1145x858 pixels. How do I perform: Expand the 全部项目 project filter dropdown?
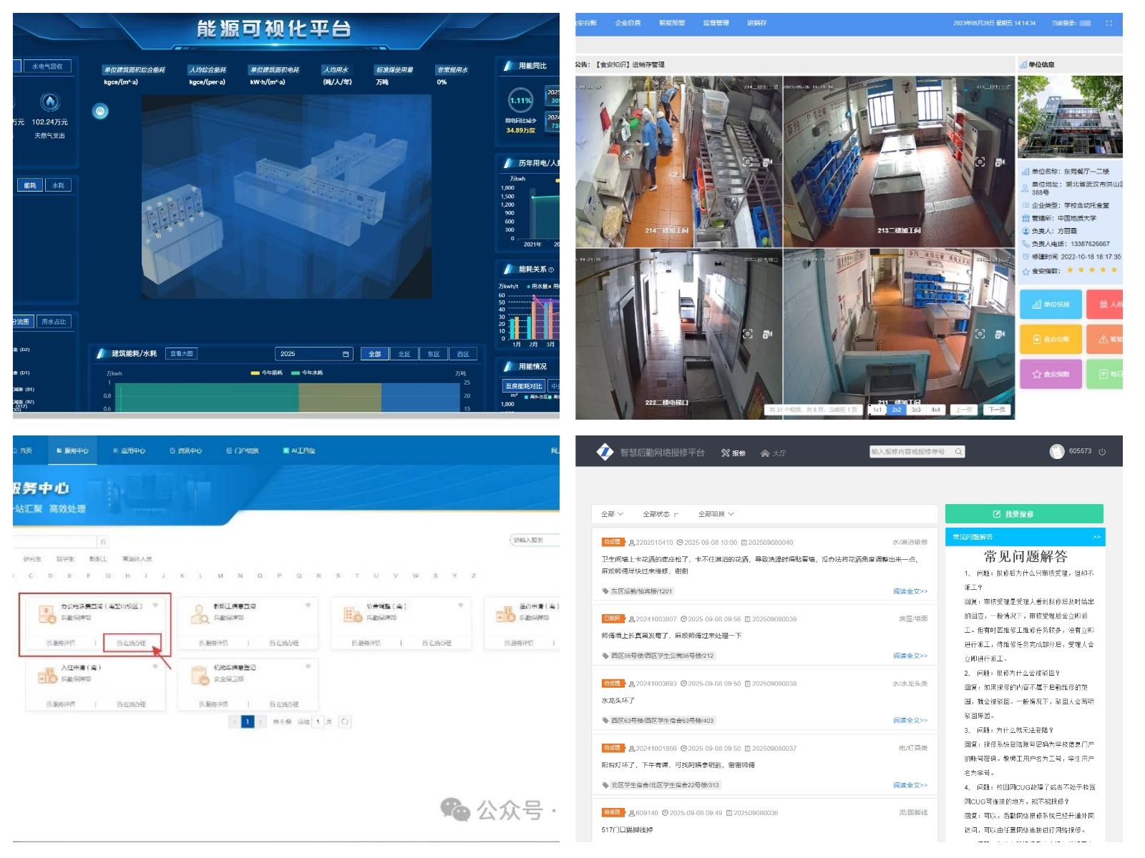pyautogui.click(x=716, y=514)
